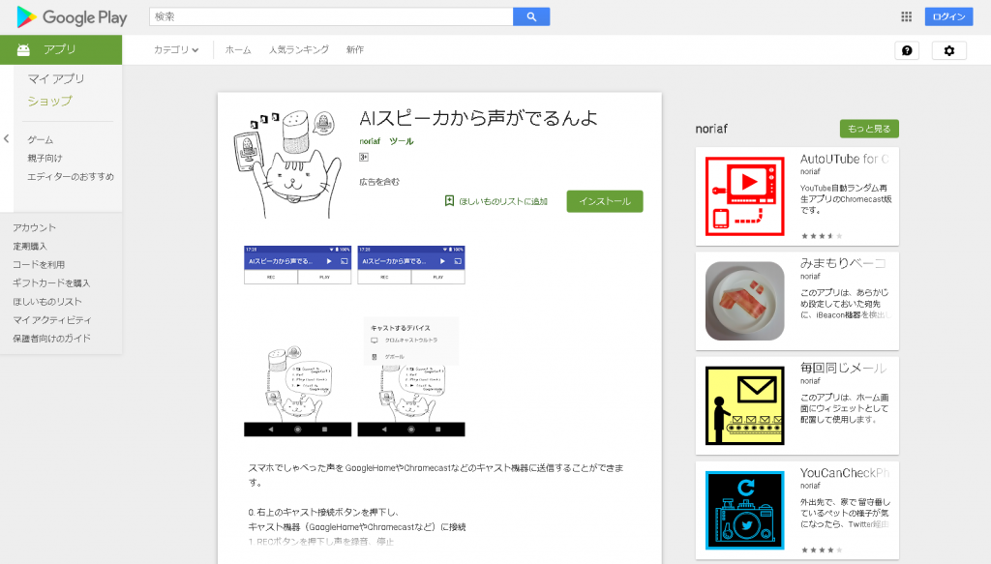Add app via ほしいものリストに追加
This screenshot has width=991, height=564.
(x=496, y=201)
